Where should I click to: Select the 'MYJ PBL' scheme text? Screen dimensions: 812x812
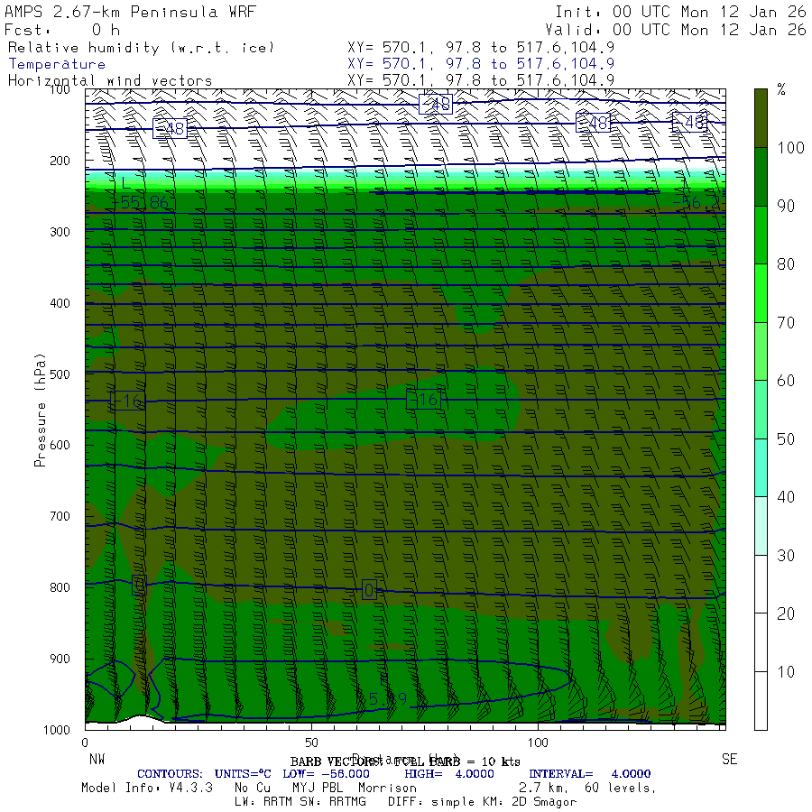[x=318, y=788]
